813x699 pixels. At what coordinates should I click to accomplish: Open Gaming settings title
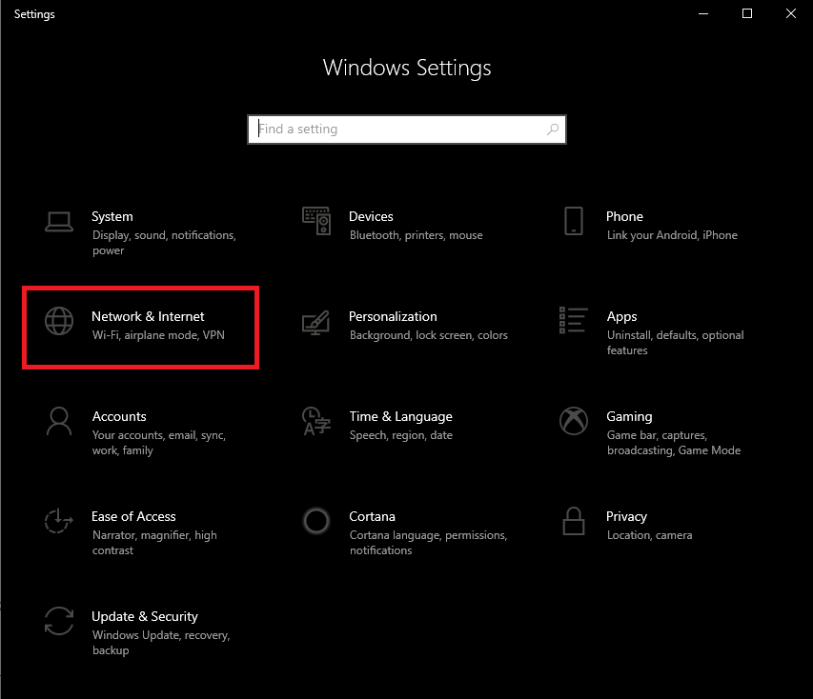pyautogui.click(x=629, y=416)
